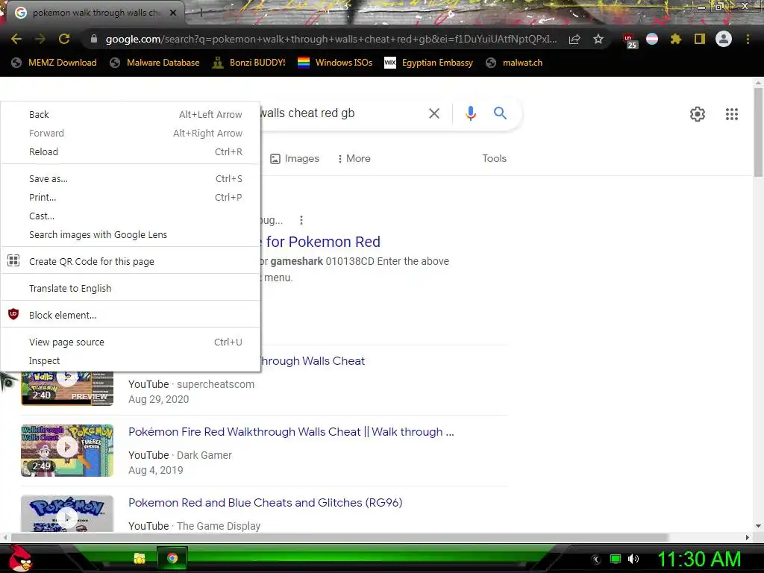
Task: Select Cast... in the context menu
Action: tap(131, 216)
